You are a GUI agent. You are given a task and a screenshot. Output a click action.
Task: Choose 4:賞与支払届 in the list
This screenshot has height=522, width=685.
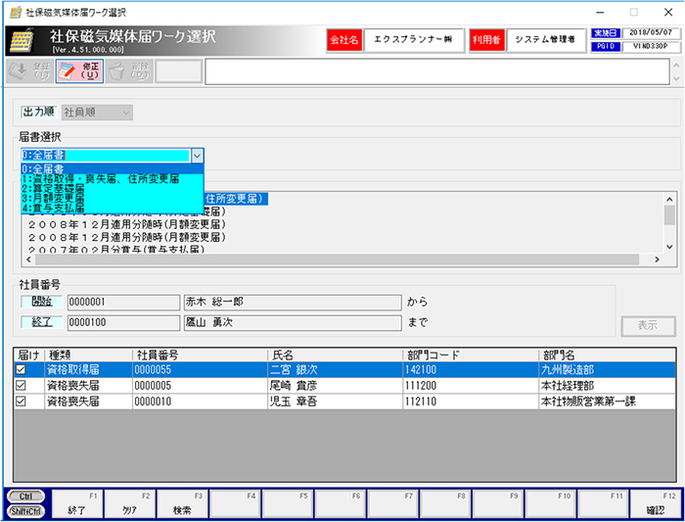(59, 209)
